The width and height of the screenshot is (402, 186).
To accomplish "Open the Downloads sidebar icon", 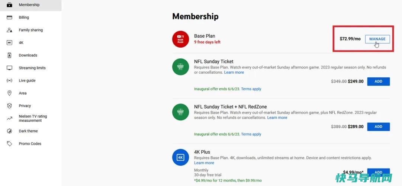I will [10, 55].
